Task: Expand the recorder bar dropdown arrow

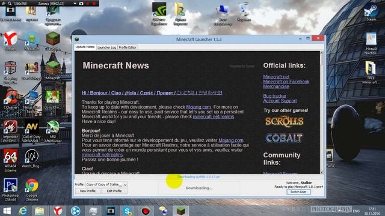Action: click(x=75, y=4)
